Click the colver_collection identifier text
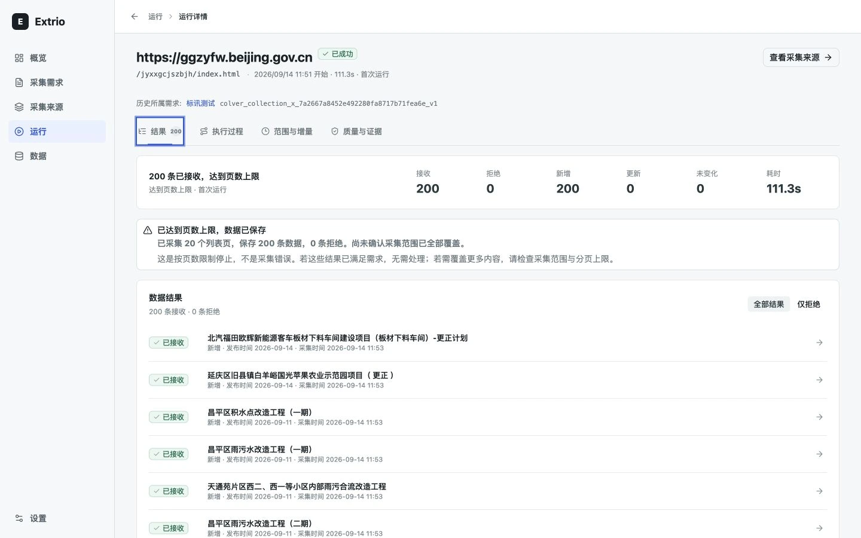The image size is (861, 538). [x=328, y=103]
